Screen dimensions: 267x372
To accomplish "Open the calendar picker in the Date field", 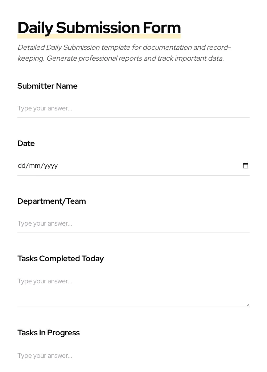I will [246, 166].
